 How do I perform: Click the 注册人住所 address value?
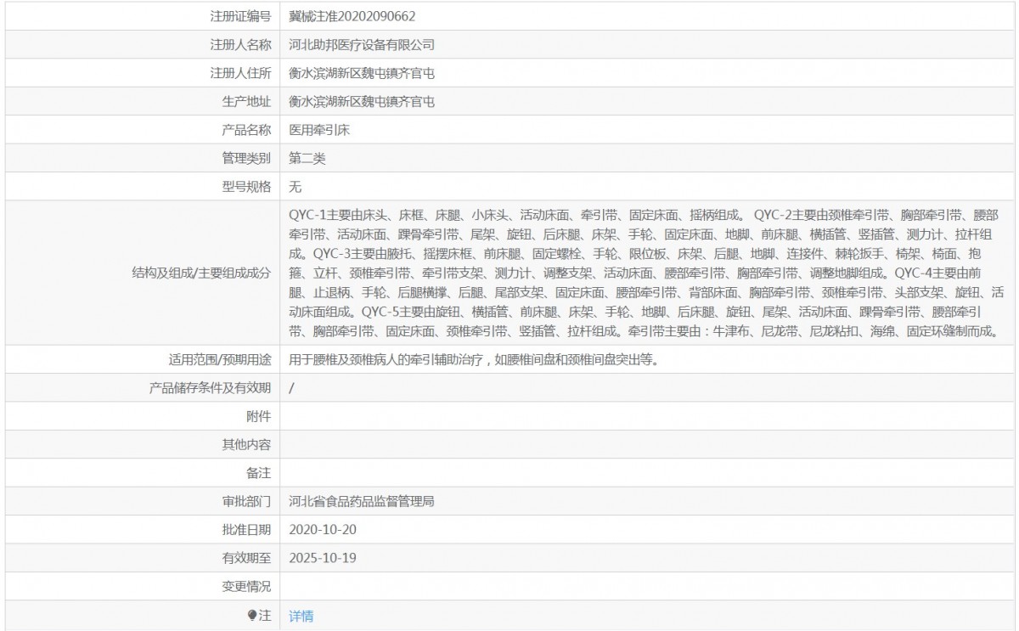pos(362,74)
